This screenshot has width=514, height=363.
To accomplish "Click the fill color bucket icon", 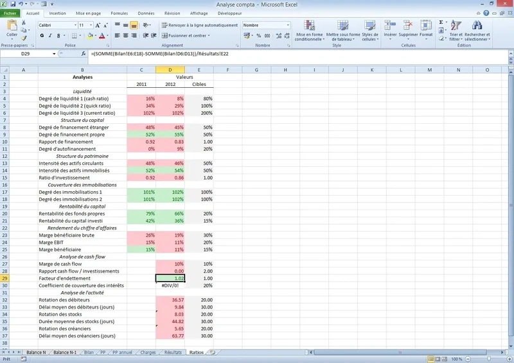I will pyautogui.click(x=90, y=35).
